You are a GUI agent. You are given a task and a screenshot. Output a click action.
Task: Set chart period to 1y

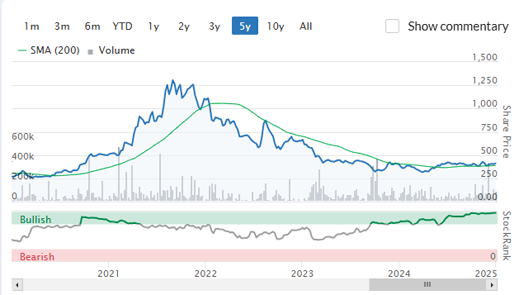[x=153, y=26]
